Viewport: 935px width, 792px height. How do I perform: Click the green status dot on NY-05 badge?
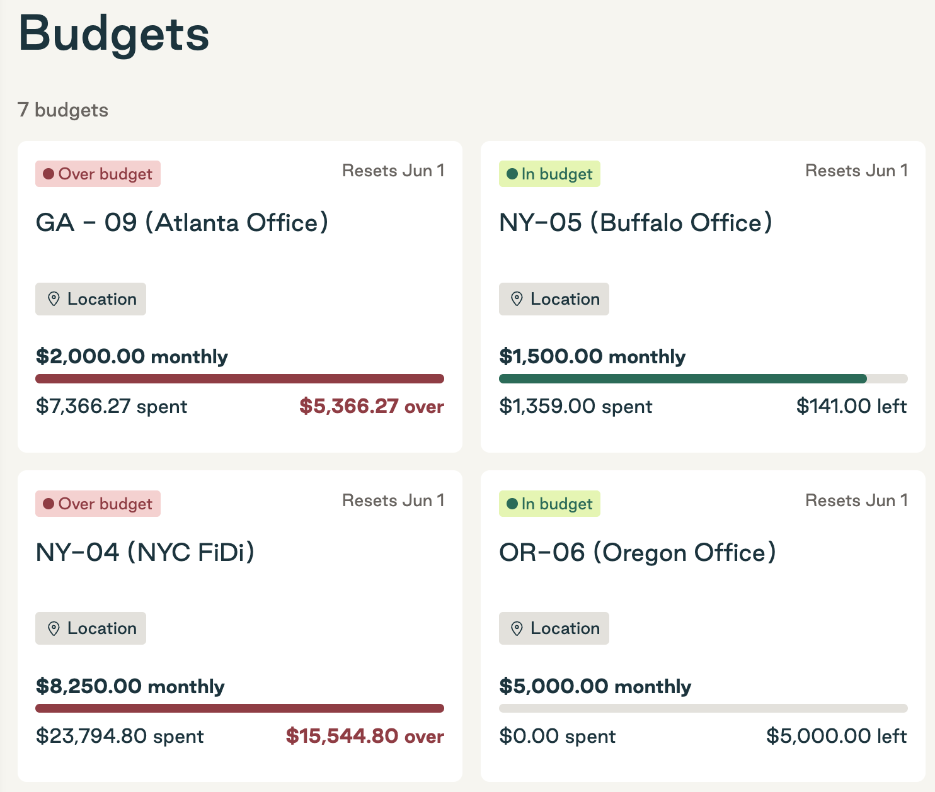click(510, 173)
